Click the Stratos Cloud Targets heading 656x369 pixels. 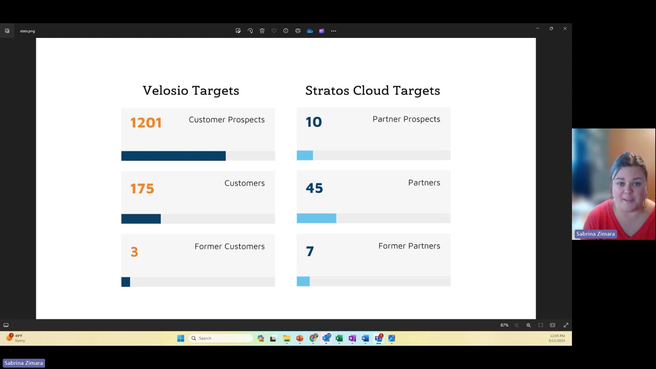pos(373,91)
